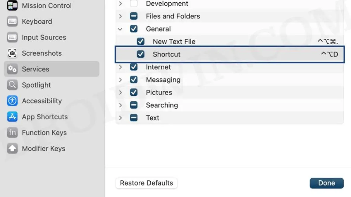Expand the Development group
This screenshot has width=351, height=197.
tap(120, 4)
